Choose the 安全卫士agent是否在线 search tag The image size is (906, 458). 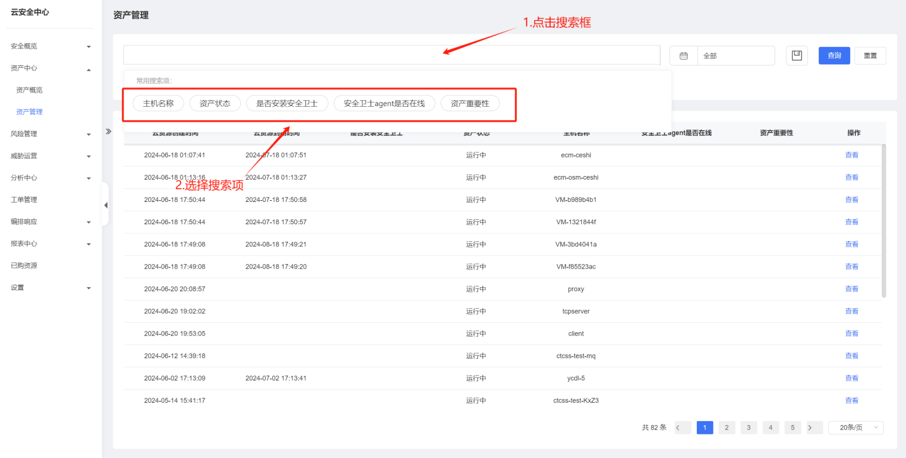(x=384, y=104)
